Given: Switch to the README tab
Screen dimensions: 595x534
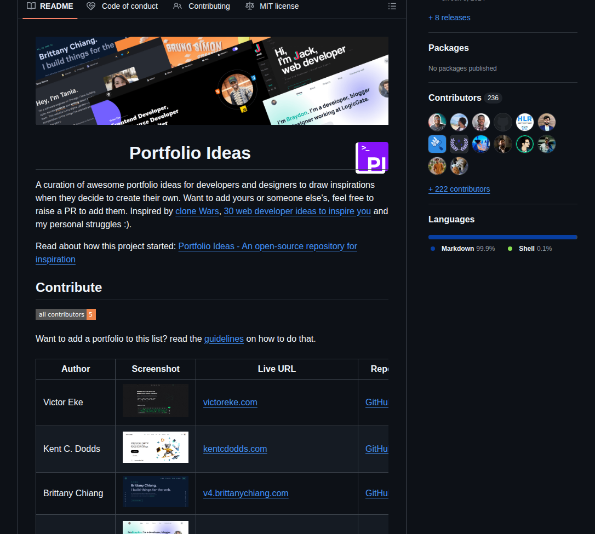Looking at the screenshot, I should point(50,6).
